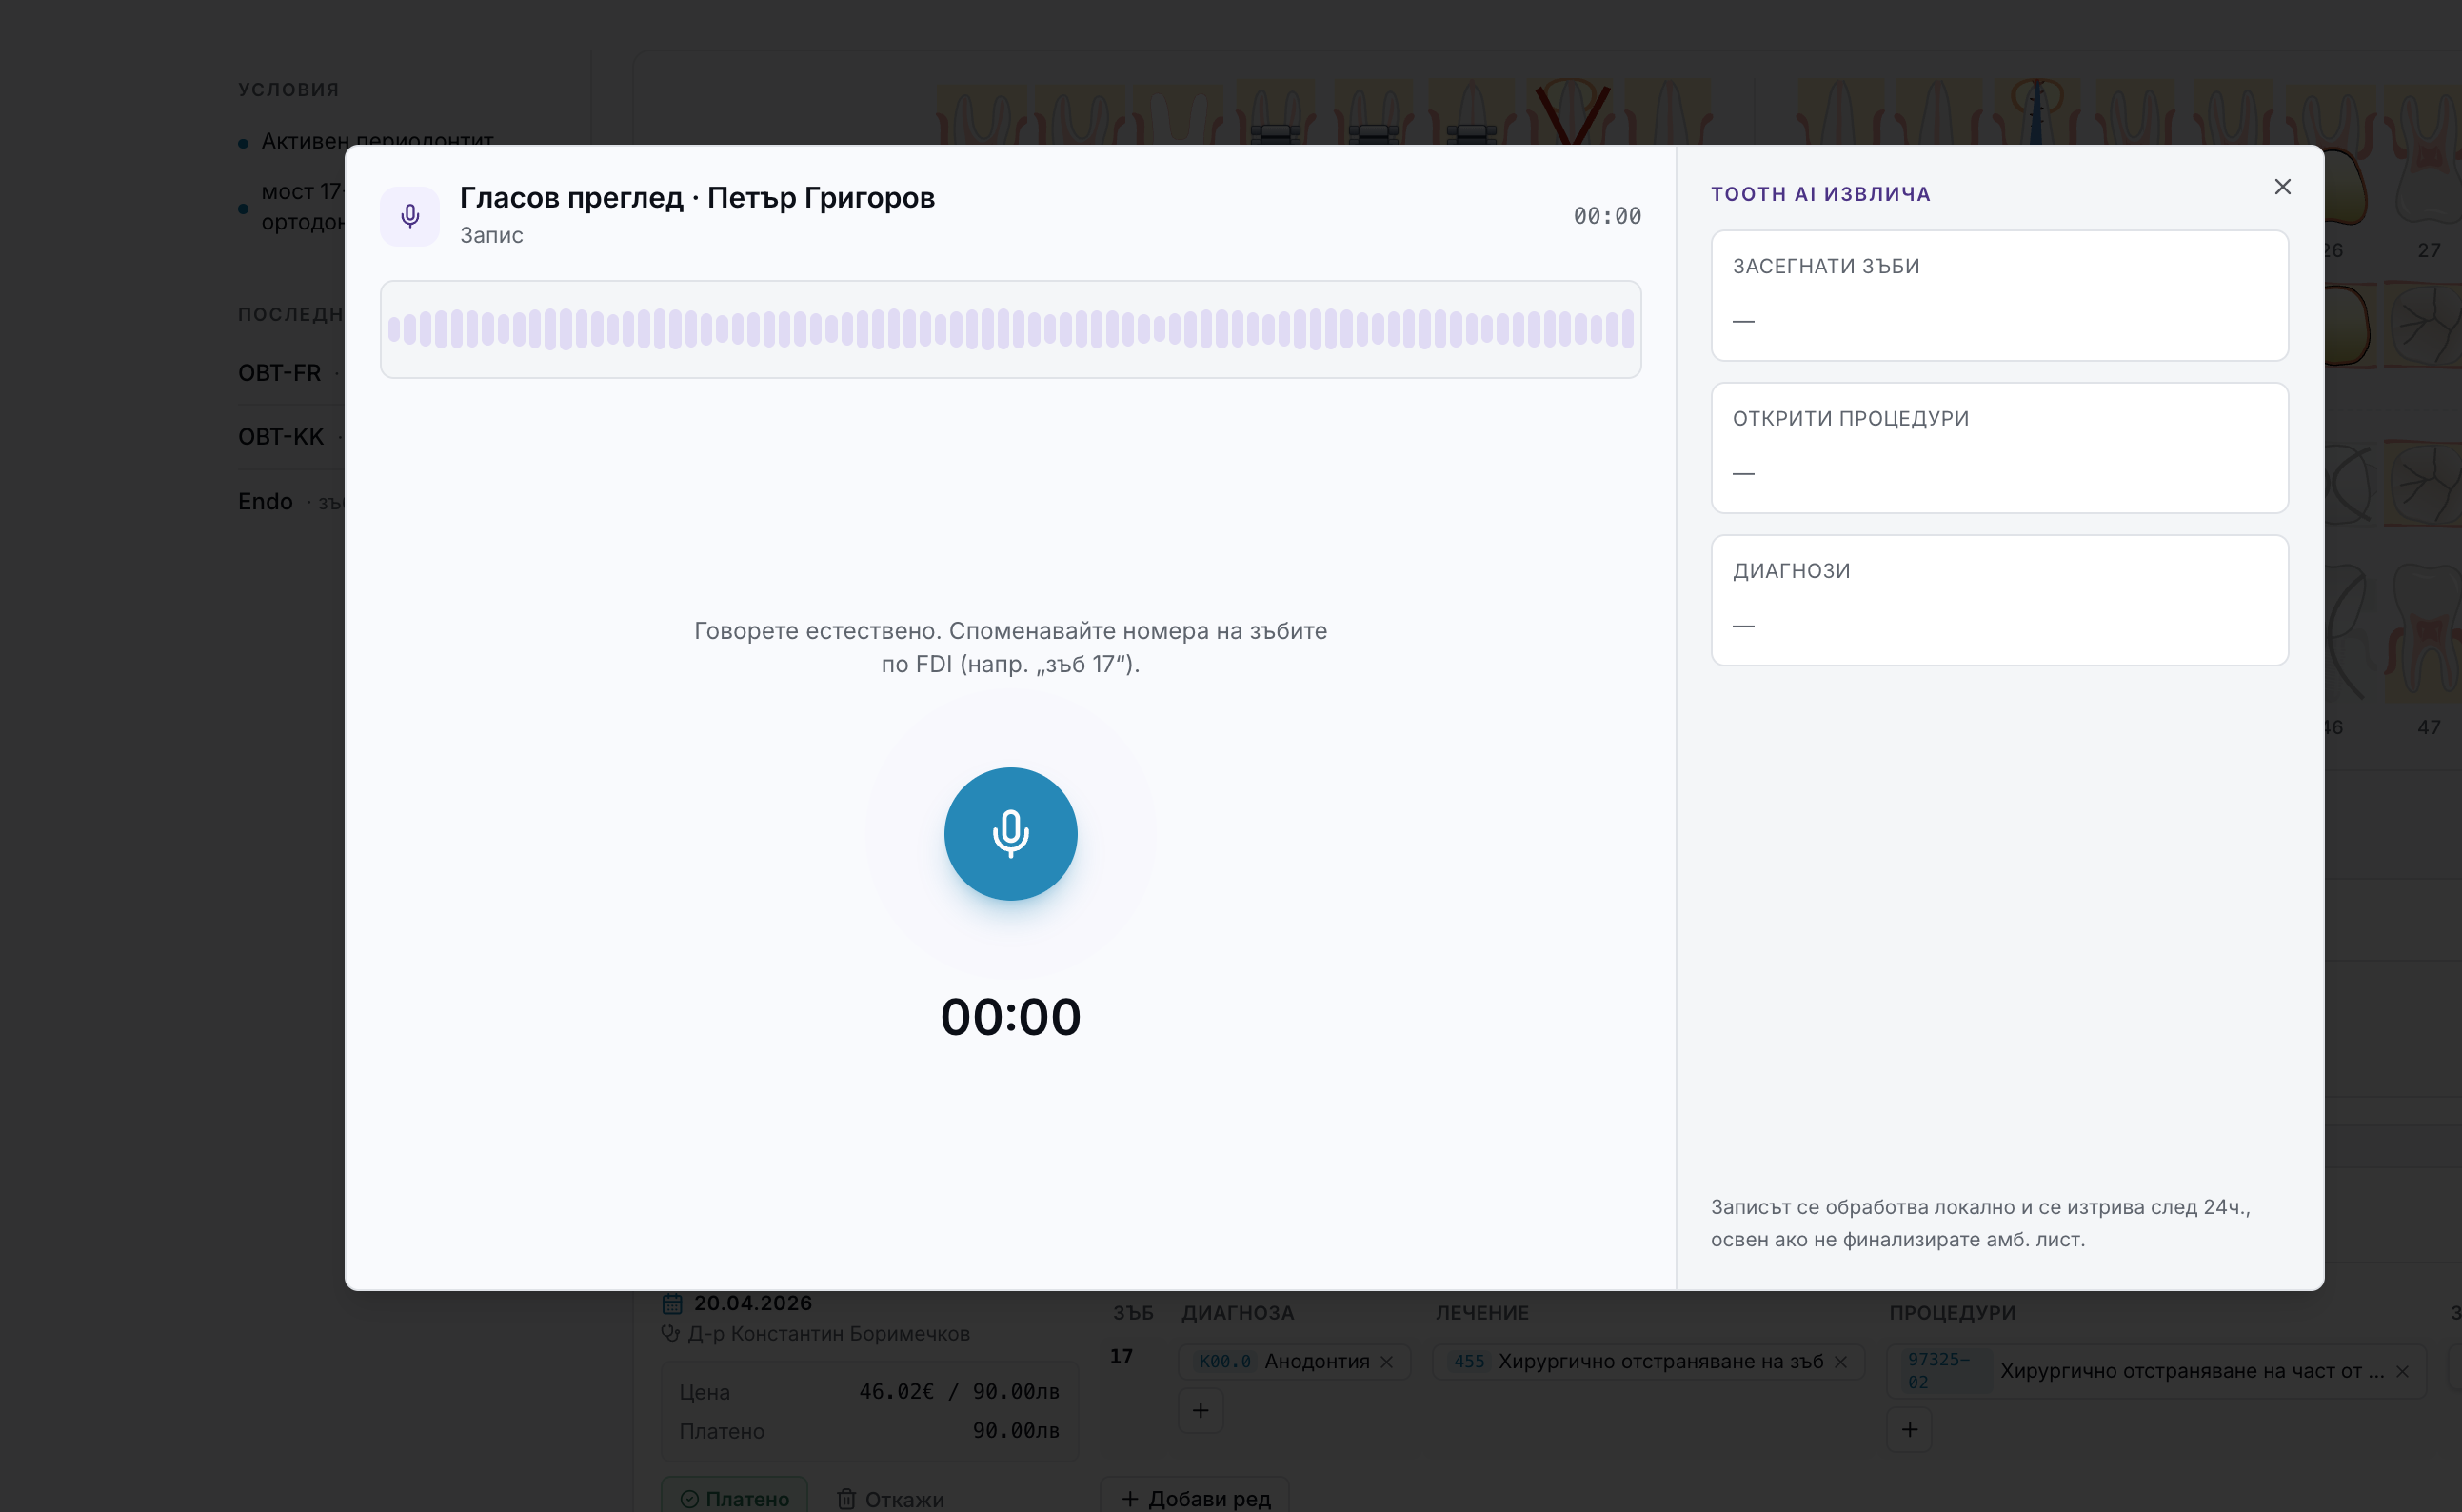Open the Засегнати зъби card
The height and width of the screenshot is (1512, 2462).
[x=1999, y=295]
